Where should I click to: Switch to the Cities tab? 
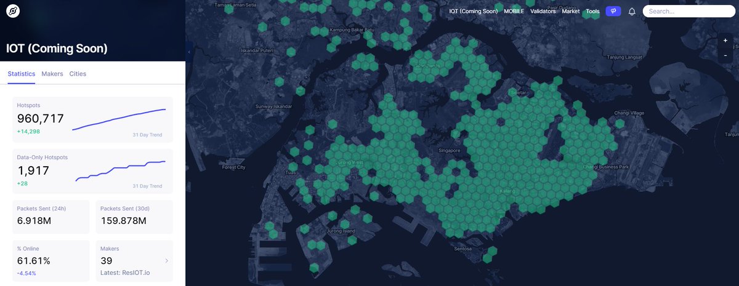(x=78, y=74)
